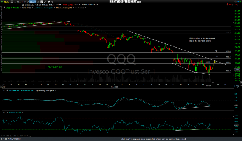Click the 192.72 price level label
This screenshot has width=242, height=141.
[229, 51]
